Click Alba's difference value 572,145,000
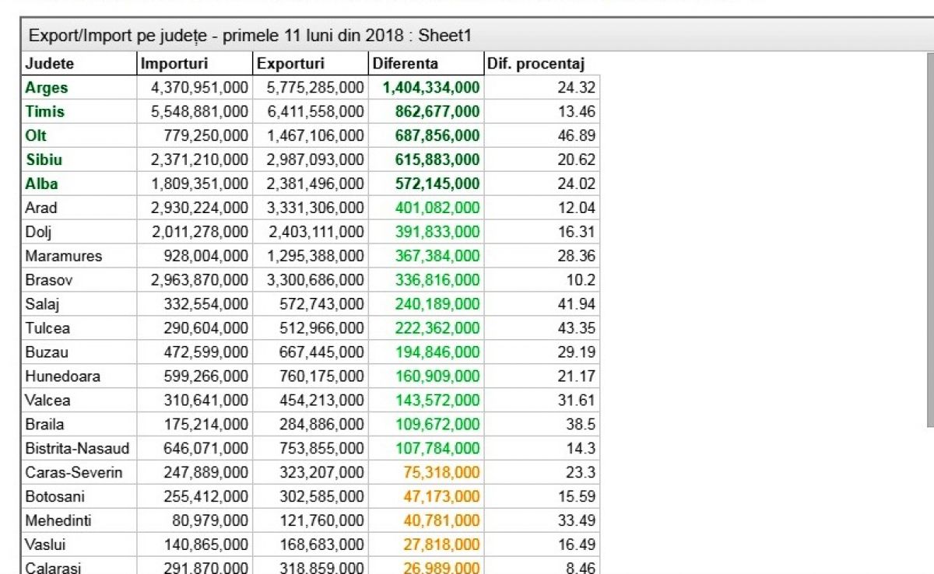The width and height of the screenshot is (934, 574). tap(425, 184)
